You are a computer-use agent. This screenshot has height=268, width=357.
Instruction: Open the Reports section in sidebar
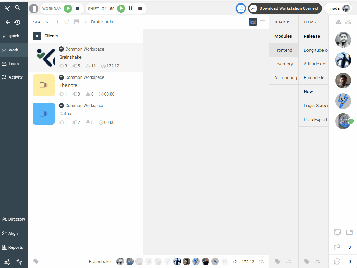pos(14,247)
